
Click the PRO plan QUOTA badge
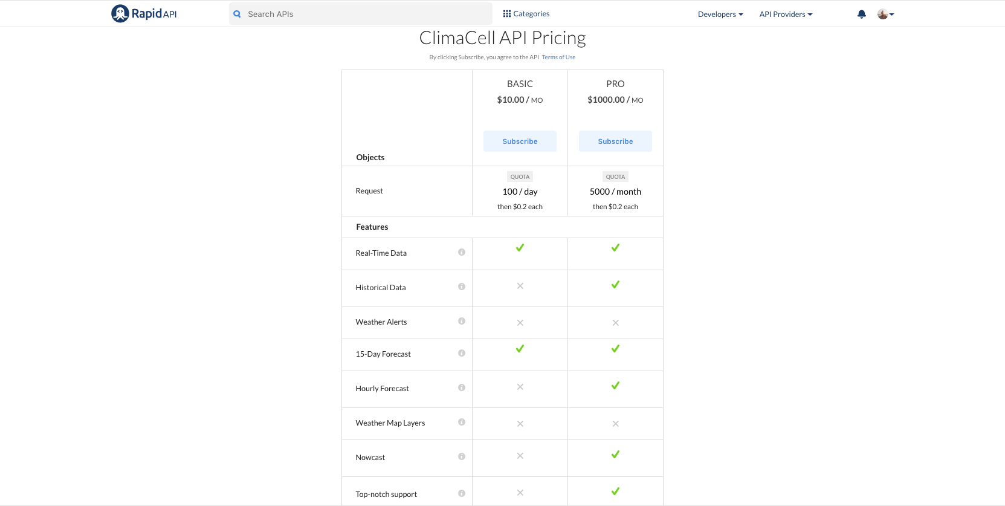615,177
